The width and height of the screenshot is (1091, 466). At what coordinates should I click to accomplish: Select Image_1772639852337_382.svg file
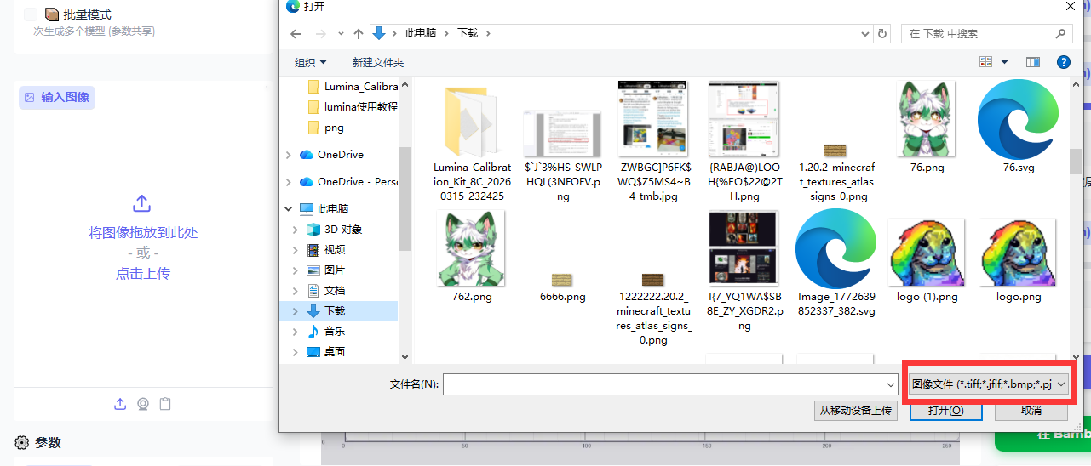point(836,262)
